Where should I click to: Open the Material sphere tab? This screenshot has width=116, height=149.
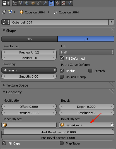click(57, 3)
